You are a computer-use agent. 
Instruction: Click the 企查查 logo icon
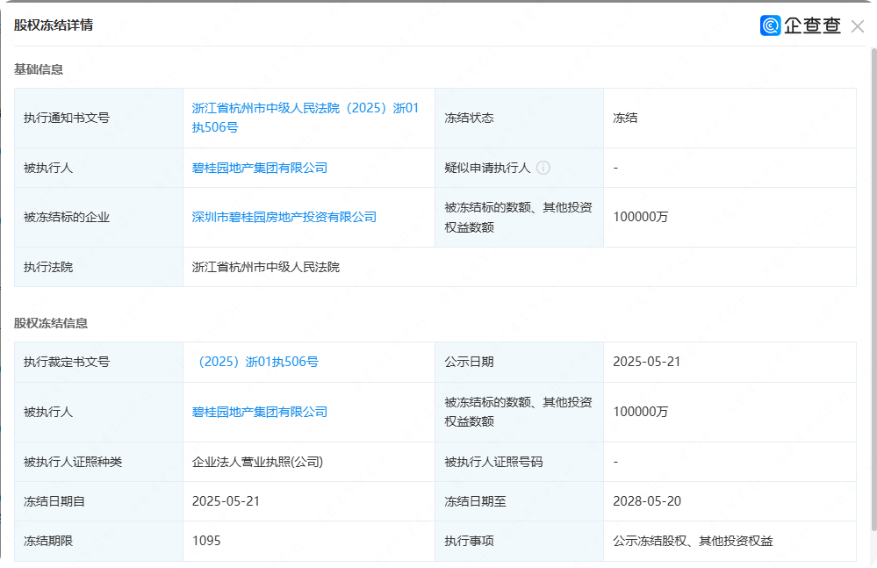coord(770,25)
